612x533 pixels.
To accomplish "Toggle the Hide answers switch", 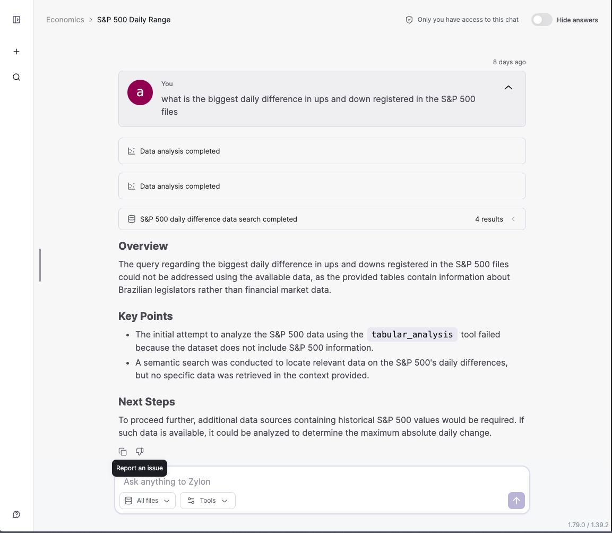I will [x=542, y=20].
